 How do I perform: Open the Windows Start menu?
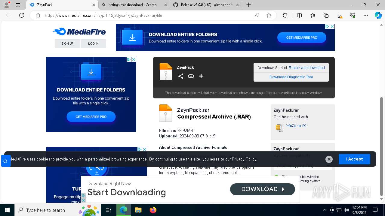click(7, 210)
